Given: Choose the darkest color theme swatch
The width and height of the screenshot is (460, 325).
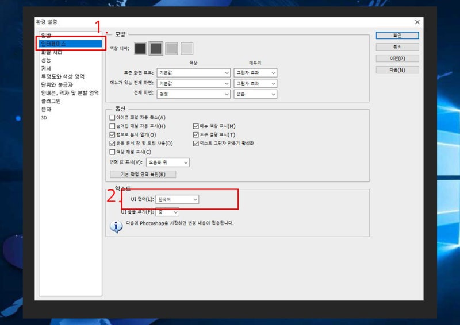Looking at the screenshot, I should pos(140,49).
